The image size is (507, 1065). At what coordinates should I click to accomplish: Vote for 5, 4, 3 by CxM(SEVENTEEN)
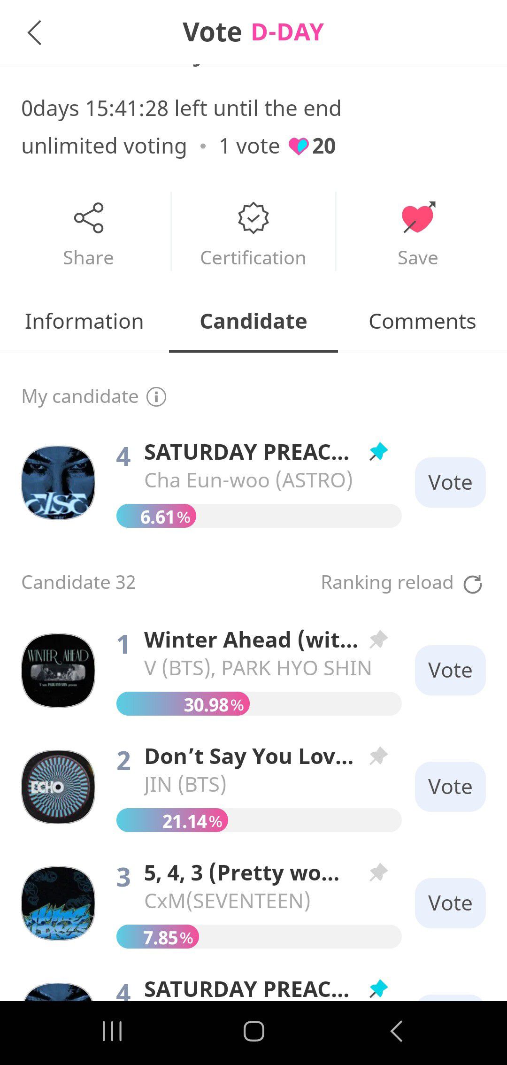pos(450,903)
